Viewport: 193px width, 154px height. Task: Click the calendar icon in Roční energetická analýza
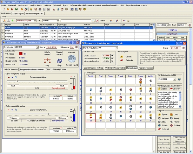click(16, 110)
